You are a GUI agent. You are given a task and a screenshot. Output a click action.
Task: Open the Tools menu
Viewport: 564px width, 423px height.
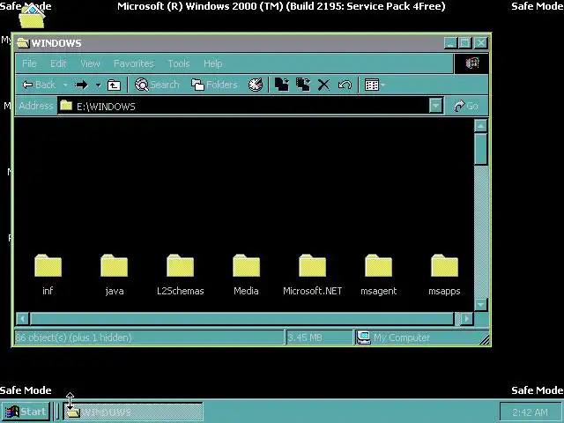pyautogui.click(x=179, y=63)
